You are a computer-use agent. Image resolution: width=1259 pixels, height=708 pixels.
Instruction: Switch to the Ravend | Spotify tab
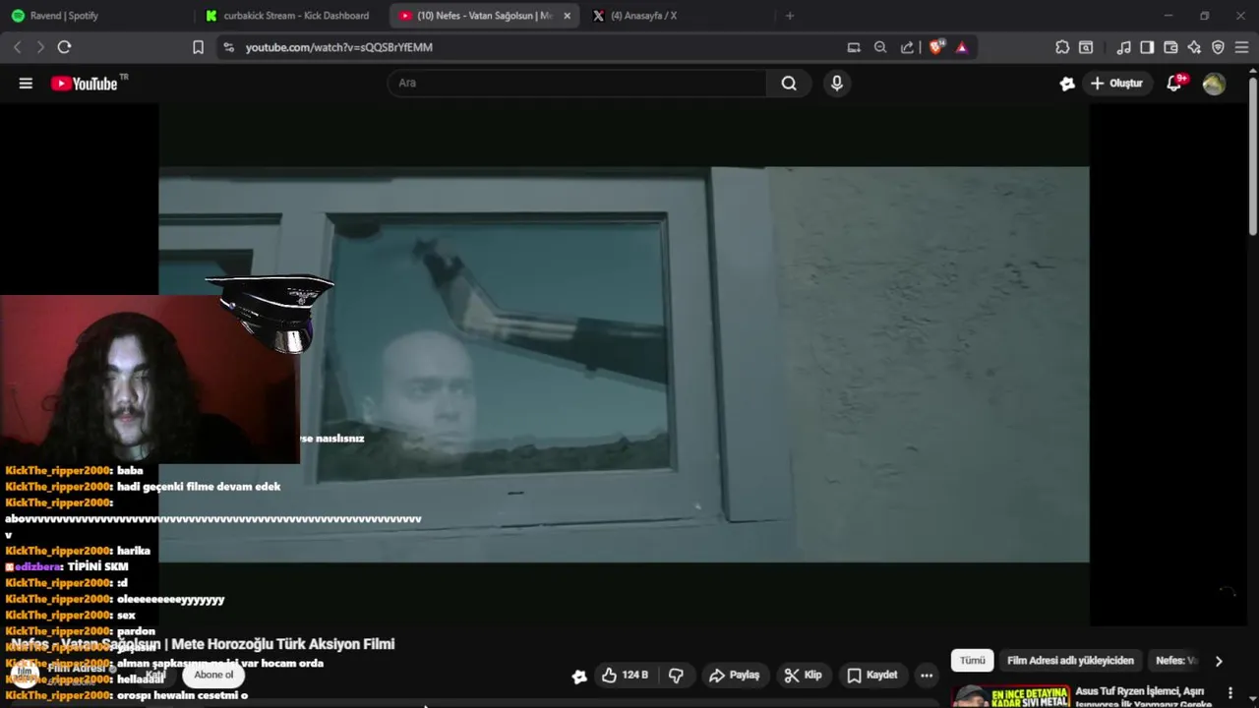[x=96, y=16]
